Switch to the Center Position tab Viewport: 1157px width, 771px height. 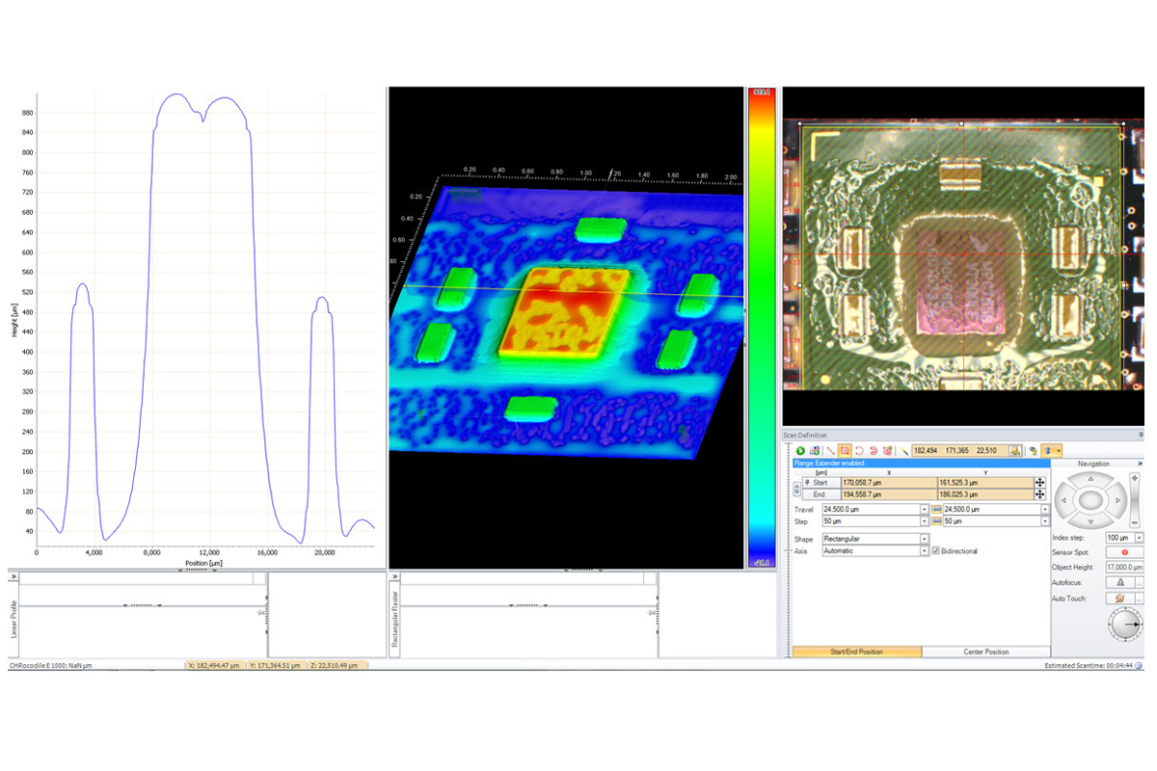pos(985,652)
